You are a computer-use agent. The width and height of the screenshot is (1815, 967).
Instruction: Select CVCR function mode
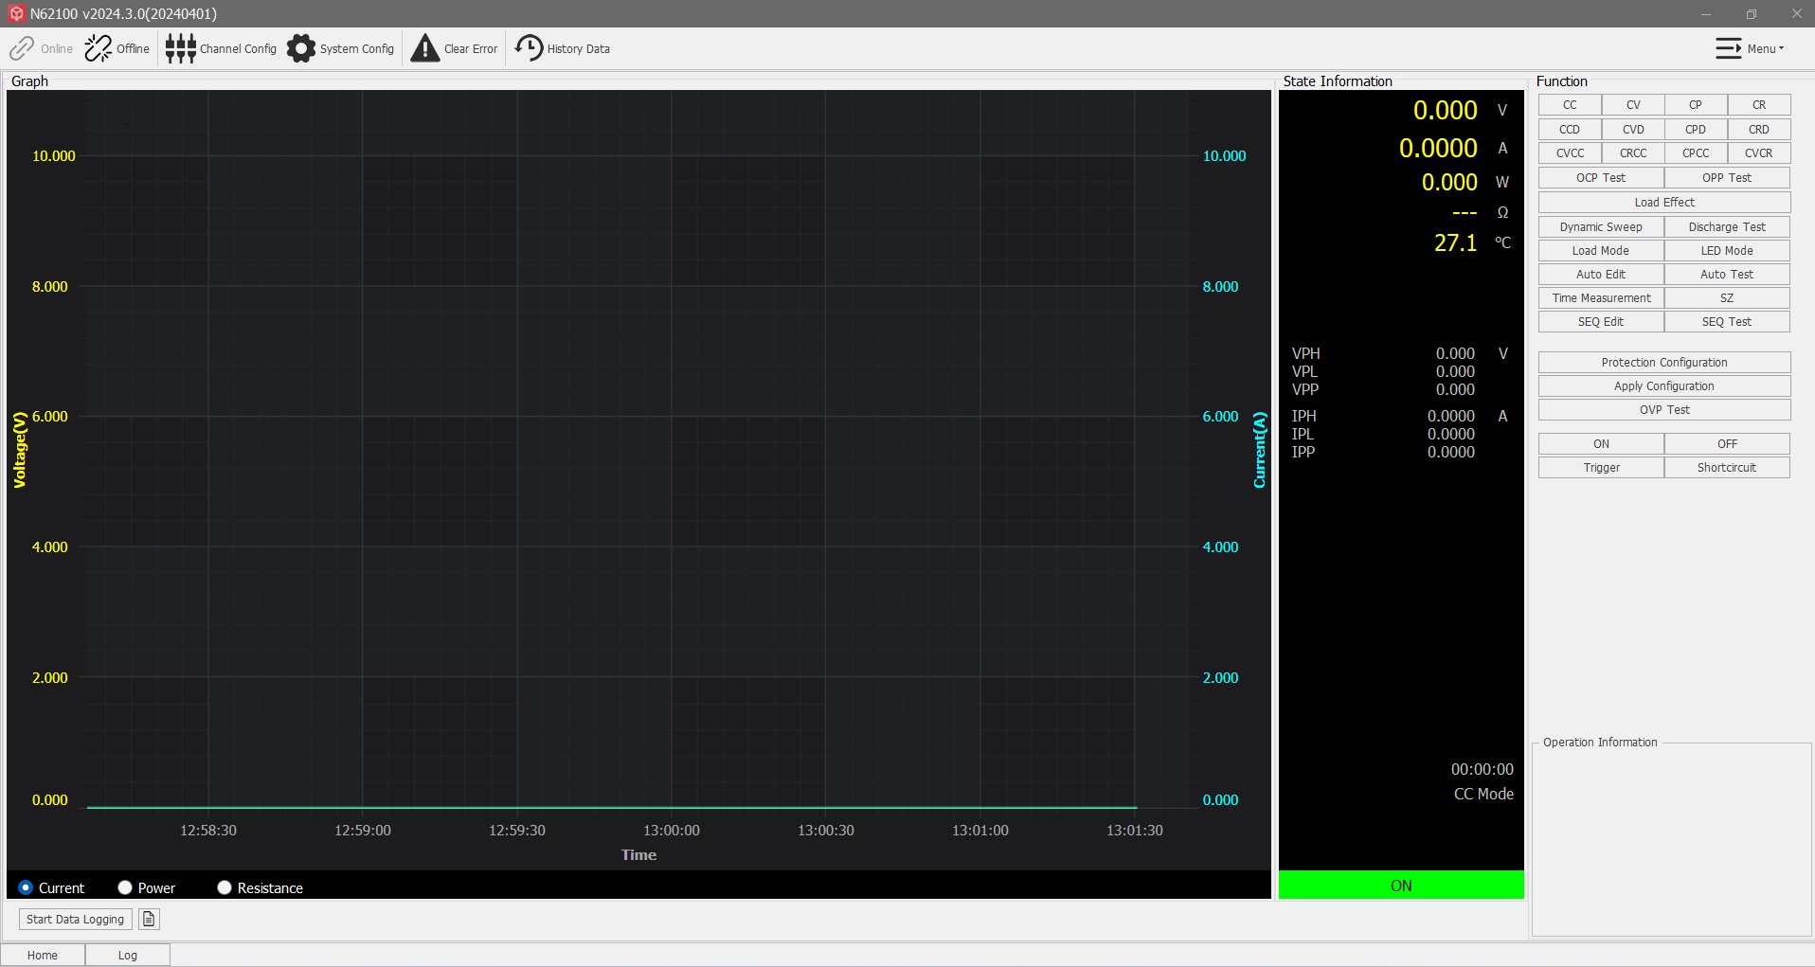[1759, 152]
